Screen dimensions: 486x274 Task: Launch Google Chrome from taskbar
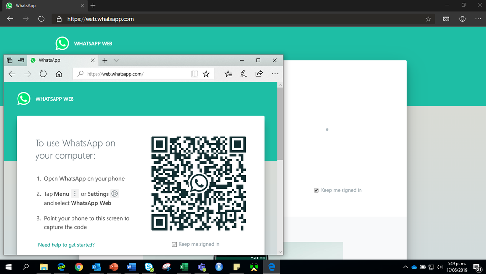click(x=79, y=267)
